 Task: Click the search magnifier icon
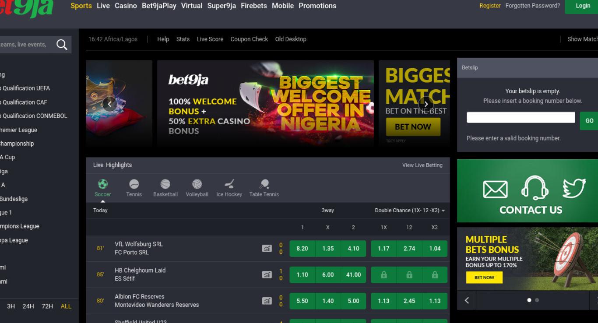point(62,45)
